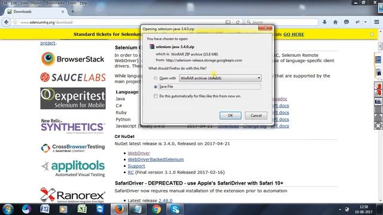Open a new tab with plus button
Viewport: 383px width, 215px height.
[x=72, y=11]
